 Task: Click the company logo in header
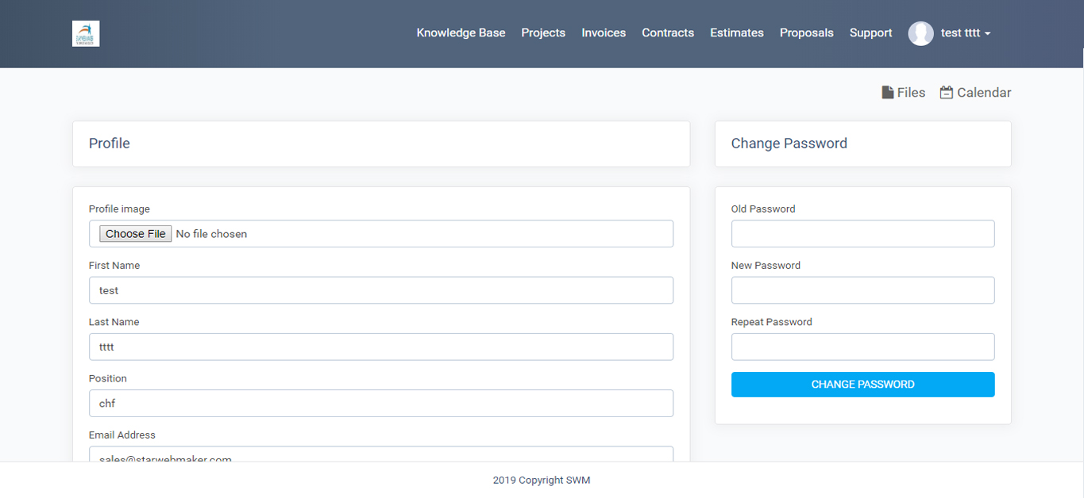pos(86,33)
